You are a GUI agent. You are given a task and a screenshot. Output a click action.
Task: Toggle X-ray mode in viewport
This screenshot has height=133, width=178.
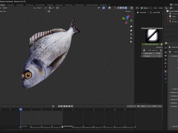(x=115, y=8)
